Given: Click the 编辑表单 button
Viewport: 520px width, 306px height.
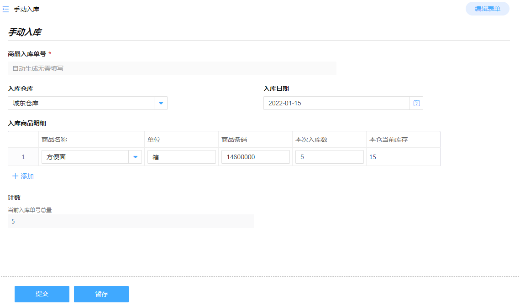Looking at the screenshot, I should [487, 9].
